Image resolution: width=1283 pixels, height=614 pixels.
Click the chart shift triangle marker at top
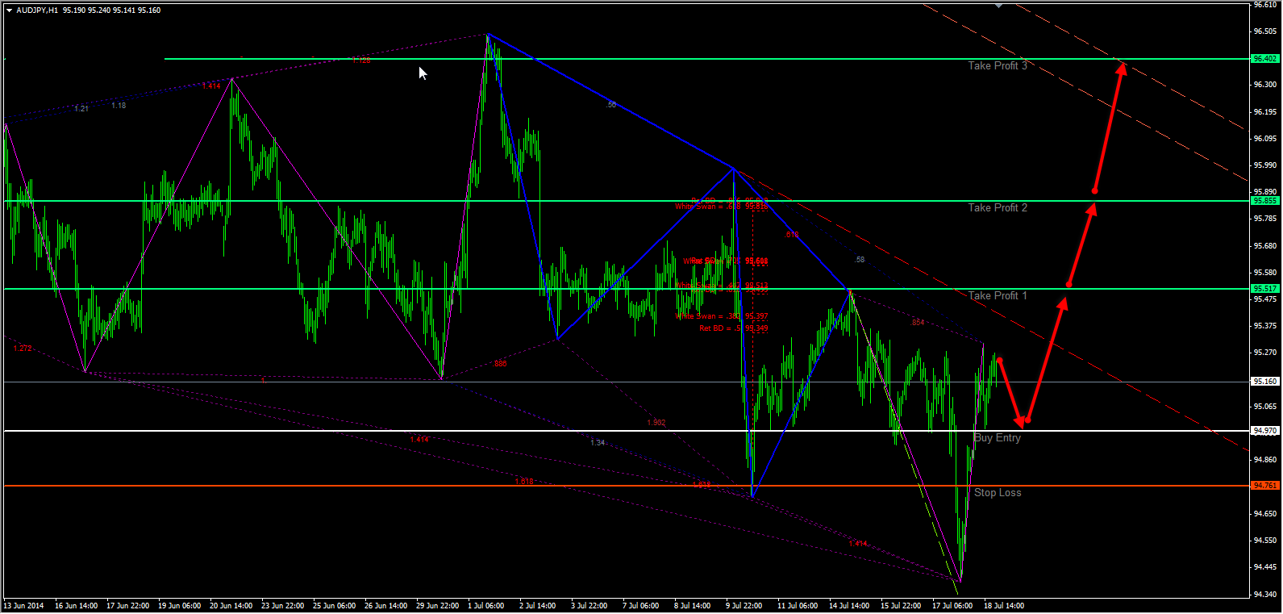point(999,6)
